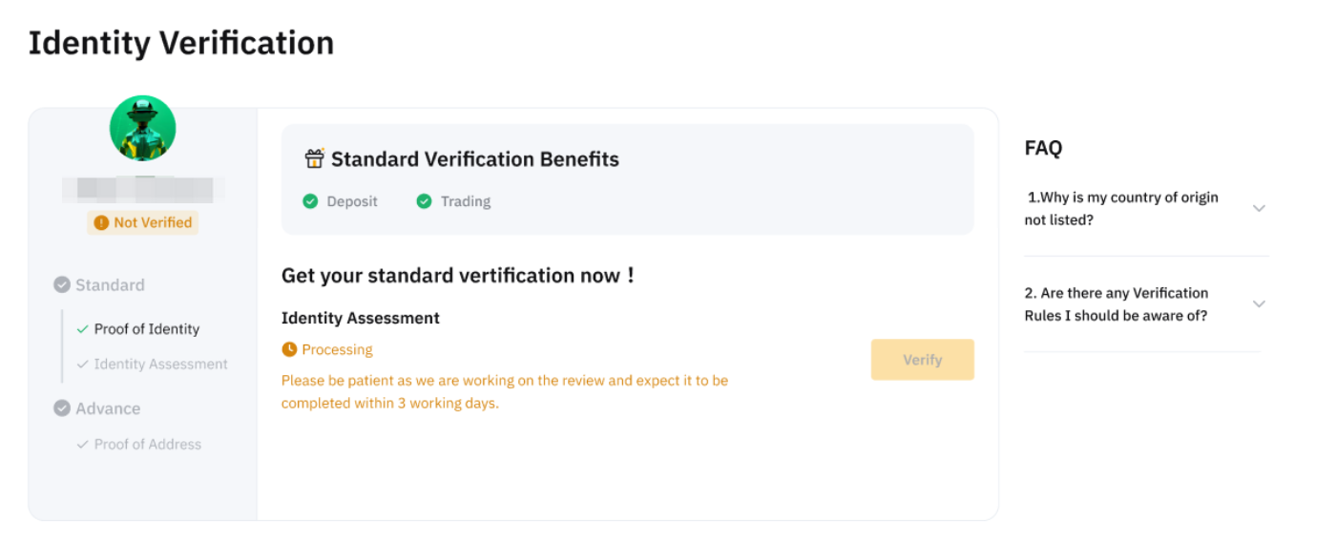Image resolution: width=1336 pixels, height=543 pixels.
Task: Click checkmark beside Proof of Identity
Action: pos(83,329)
